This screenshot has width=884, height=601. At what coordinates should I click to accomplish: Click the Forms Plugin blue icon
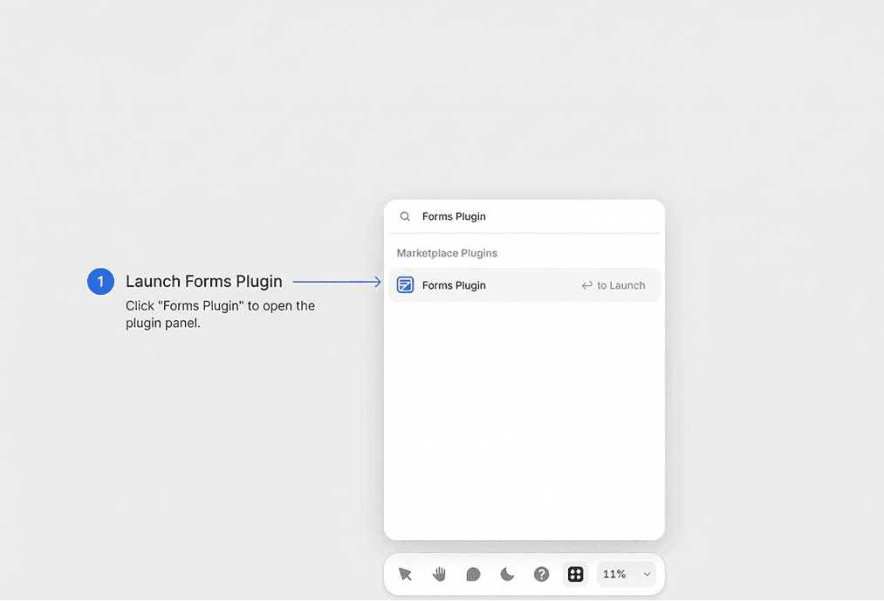(405, 284)
